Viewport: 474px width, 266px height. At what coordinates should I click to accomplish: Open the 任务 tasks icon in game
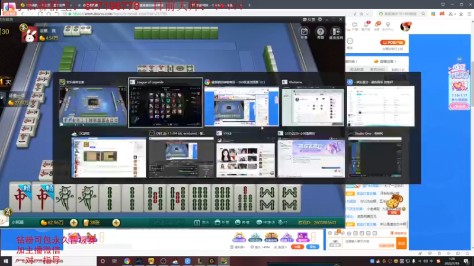304,33
